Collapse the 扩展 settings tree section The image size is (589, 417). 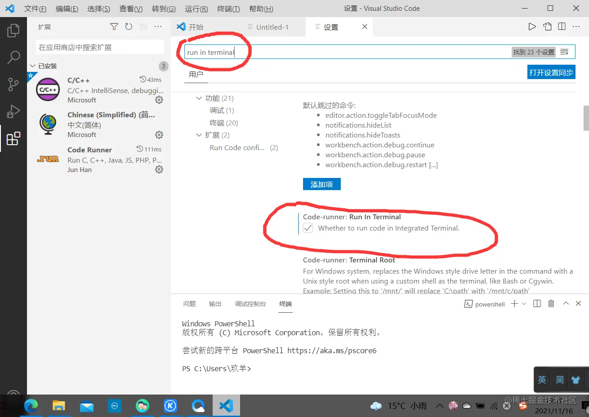click(x=199, y=135)
